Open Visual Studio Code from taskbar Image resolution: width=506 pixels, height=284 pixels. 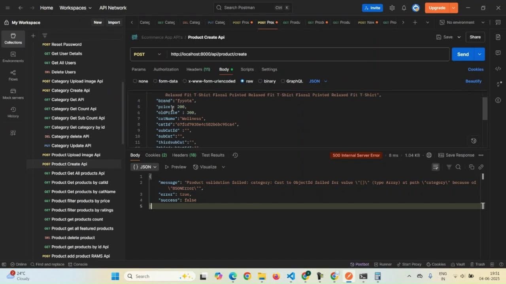pyautogui.click(x=291, y=276)
